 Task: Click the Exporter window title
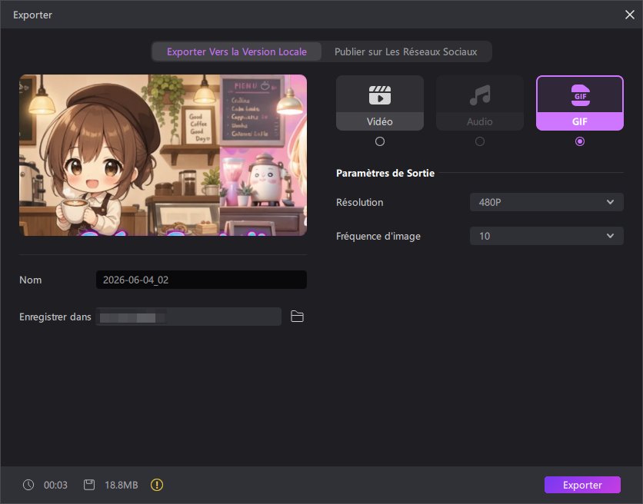click(x=32, y=15)
